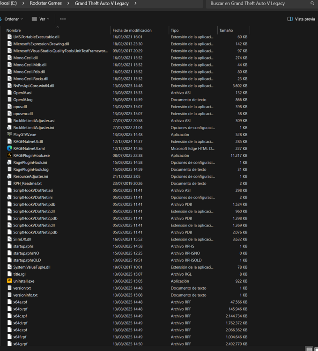318x351 pixels.
Task: Select the file Microsoft.VisualStudio.QualityTools.UnitTestFramework
Action: pyautogui.click(x=60, y=51)
